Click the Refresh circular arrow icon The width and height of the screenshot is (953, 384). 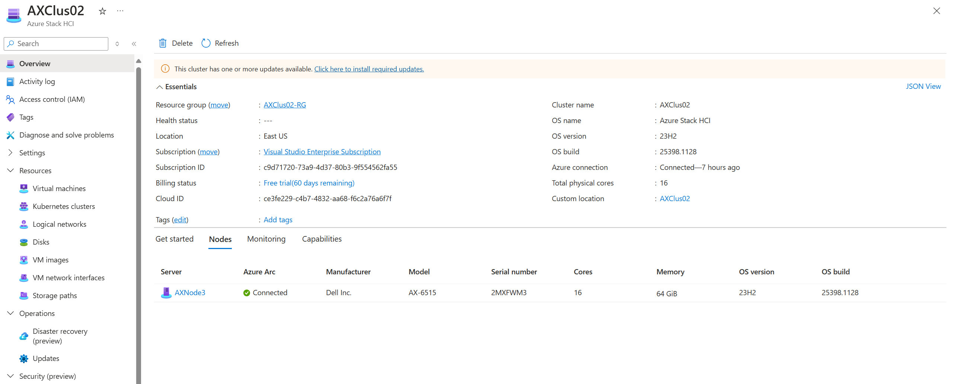pyautogui.click(x=206, y=43)
